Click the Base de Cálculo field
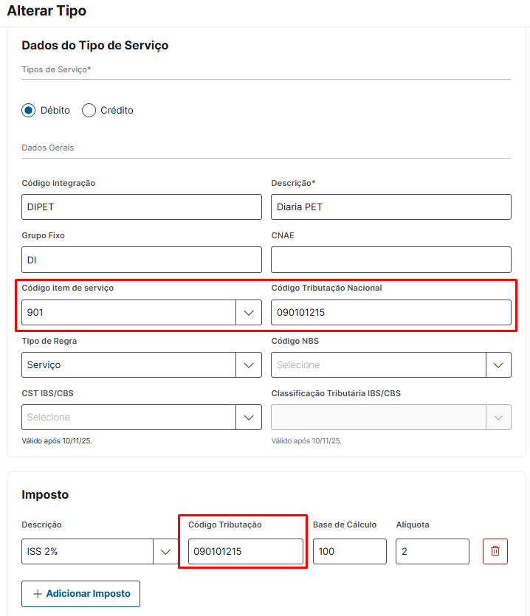 tap(349, 551)
